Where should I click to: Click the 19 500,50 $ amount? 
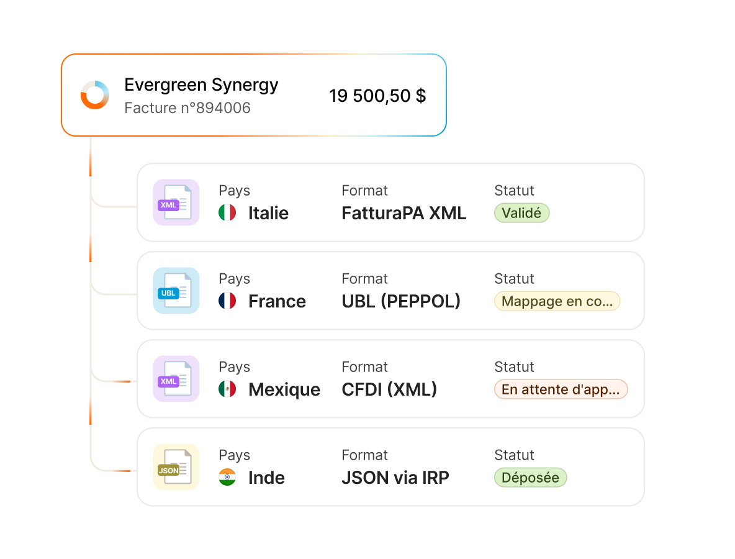(377, 96)
